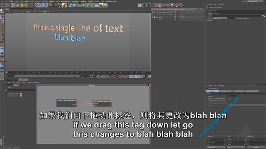Viewport: 266px width, 149px height.
Task: Expand the blah blah object tree item
Action: [153, 17]
